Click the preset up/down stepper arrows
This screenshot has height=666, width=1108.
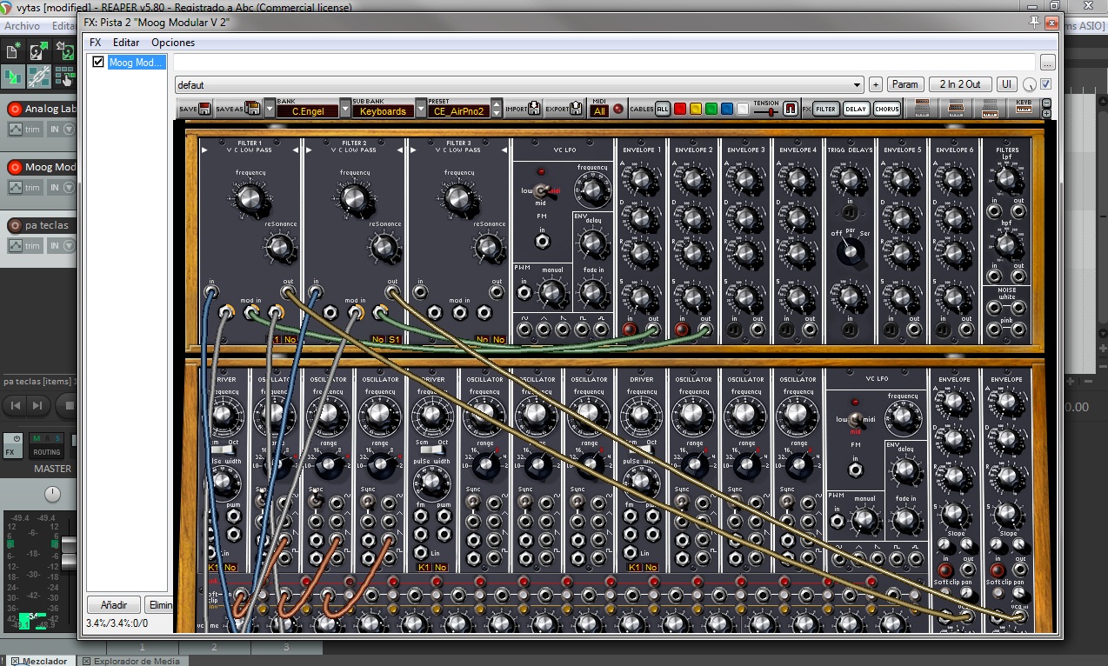tap(497, 109)
